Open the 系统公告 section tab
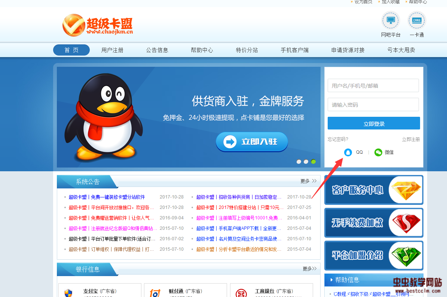 pyautogui.click(x=88, y=182)
